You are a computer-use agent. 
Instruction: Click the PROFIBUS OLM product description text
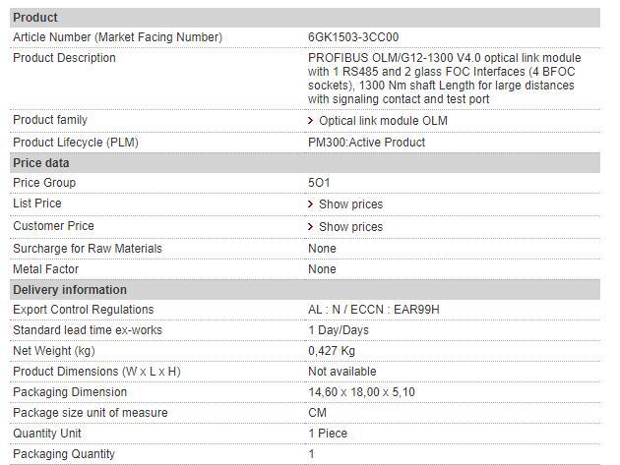pos(444,79)
